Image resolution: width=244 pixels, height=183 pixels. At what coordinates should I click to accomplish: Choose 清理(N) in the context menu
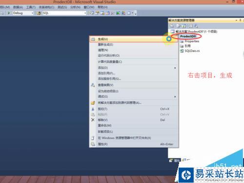pos(134,50)
